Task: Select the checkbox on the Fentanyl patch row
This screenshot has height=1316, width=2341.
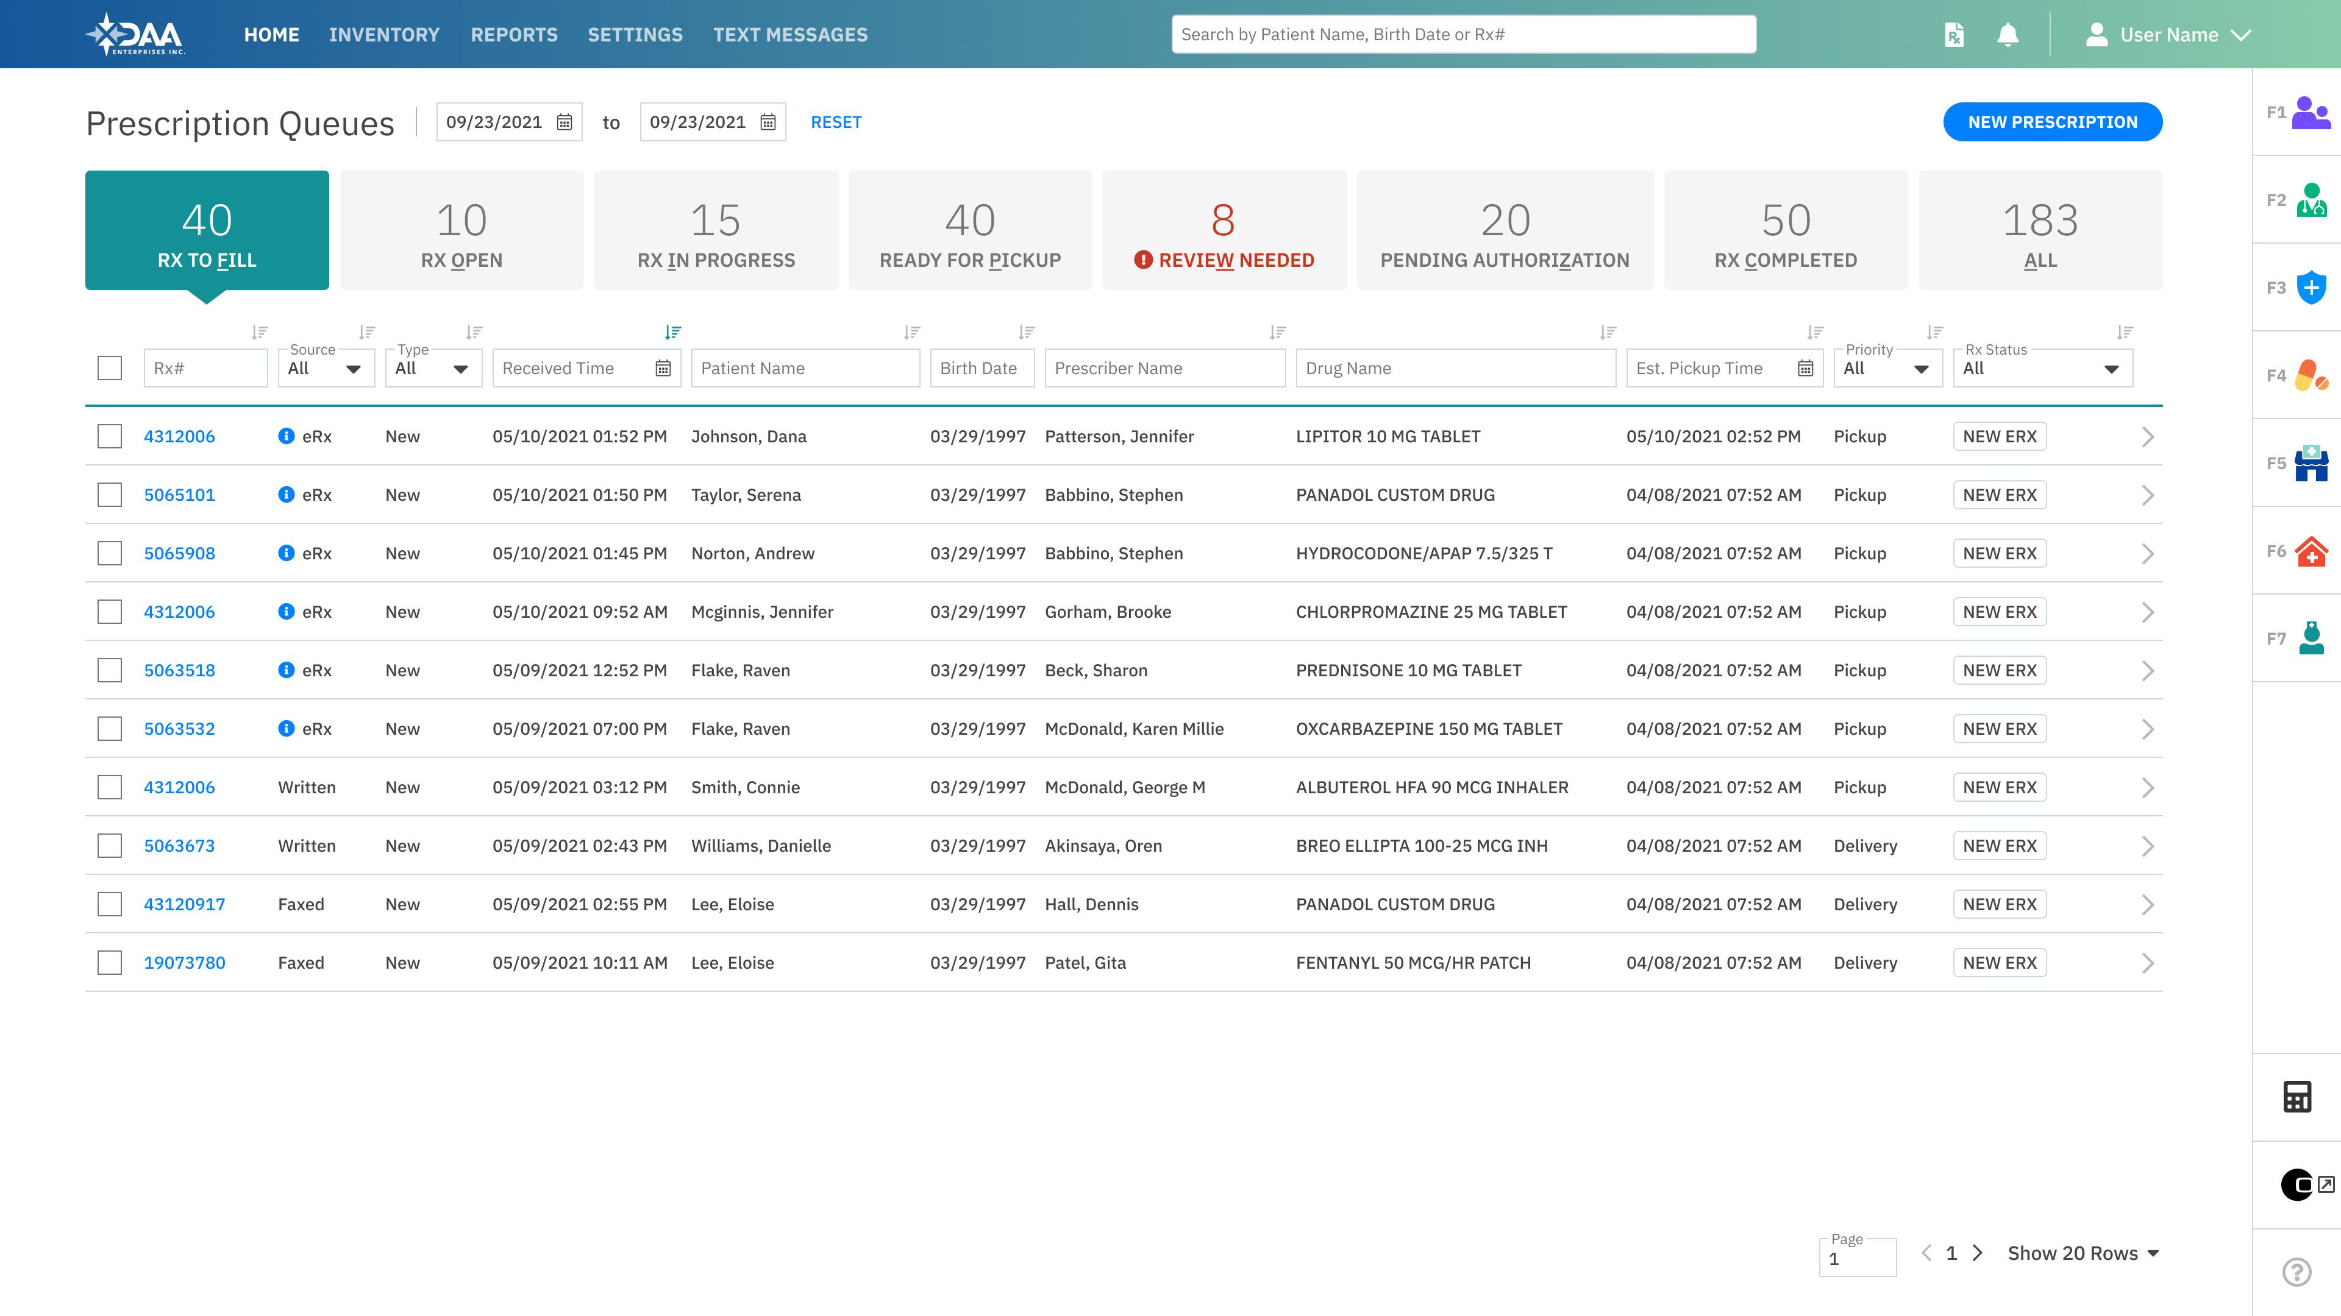Action: point(109,962)
